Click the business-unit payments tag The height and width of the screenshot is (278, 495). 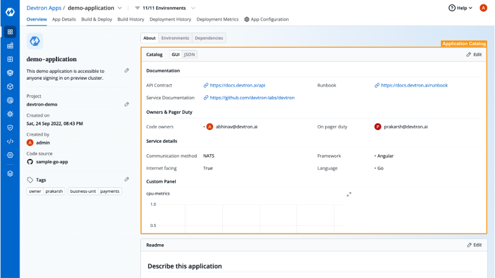click(94, 191)
